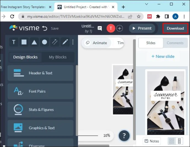
Task: Open a new browser tab
Action: tap(123, 7)
